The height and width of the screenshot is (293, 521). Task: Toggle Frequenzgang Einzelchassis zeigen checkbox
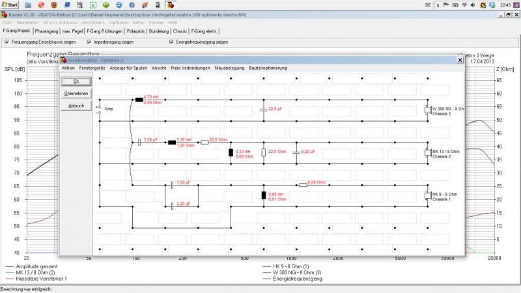coord(7,42)
